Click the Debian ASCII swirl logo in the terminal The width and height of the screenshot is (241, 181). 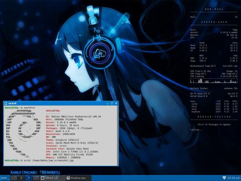point(23,134)
